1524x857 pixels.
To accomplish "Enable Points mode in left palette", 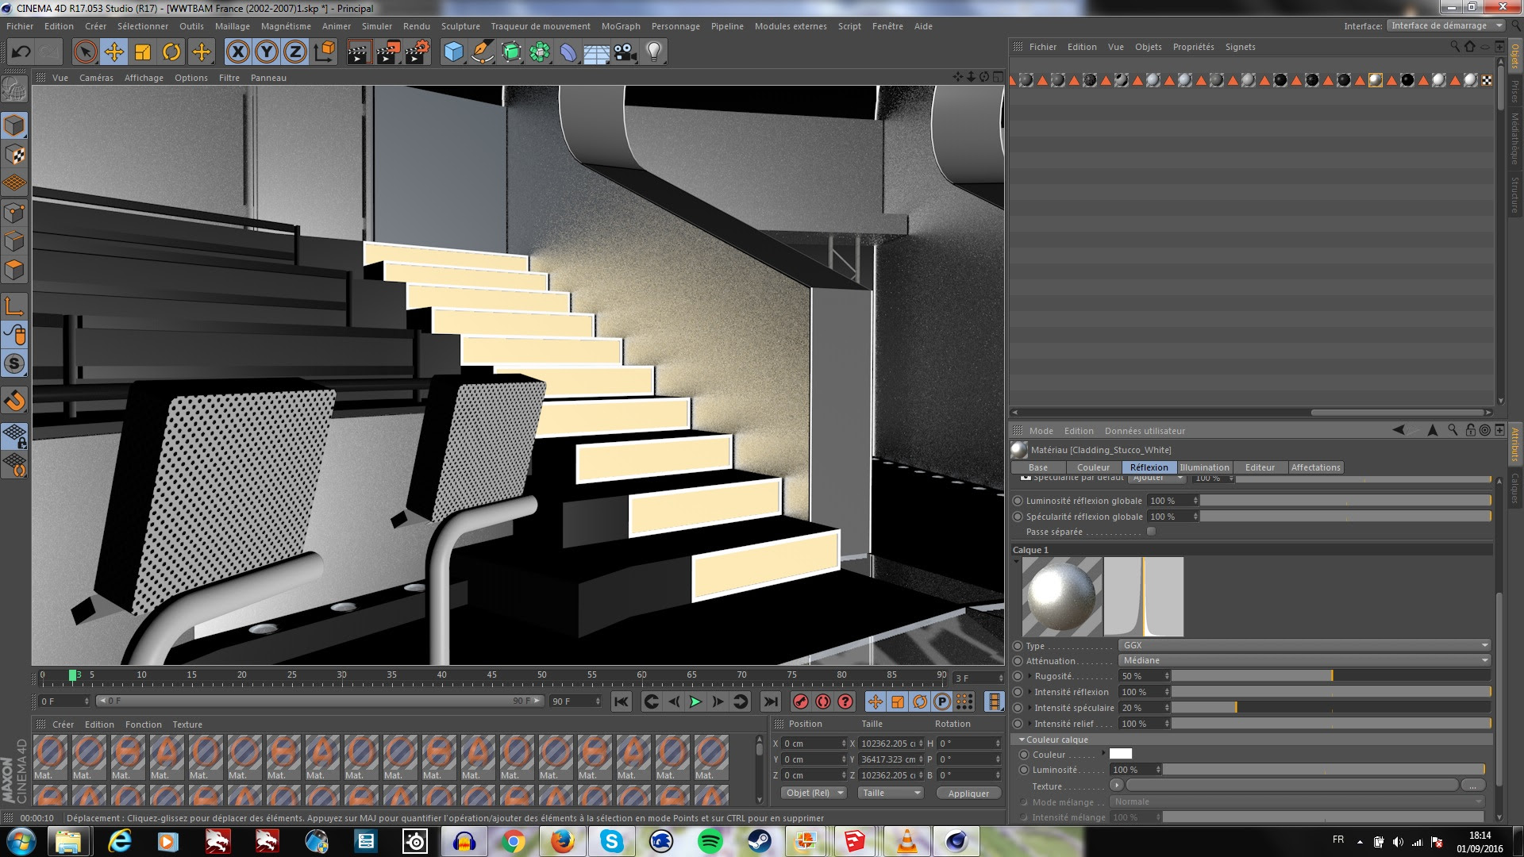I will tap(15, 213).
